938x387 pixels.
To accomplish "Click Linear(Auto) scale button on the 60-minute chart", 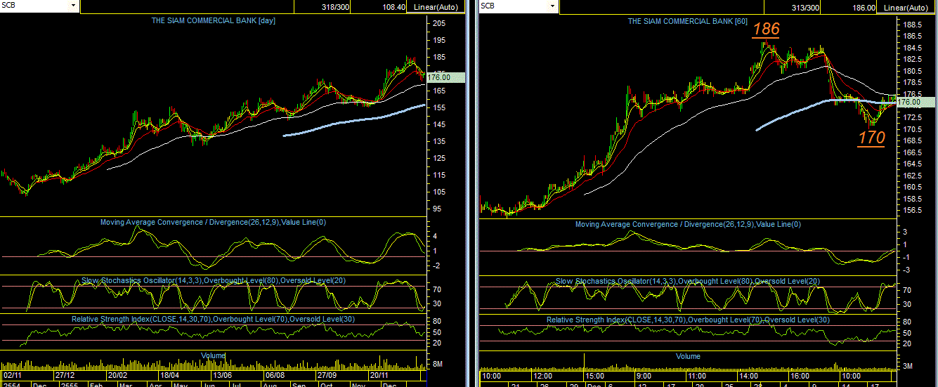I will pyautogui.click(x=906, y=7).
